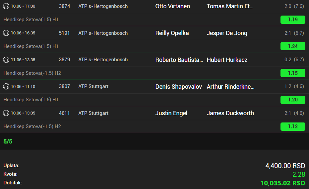Click tennis ball icon for Justin Engel match
309x189 pixels.
[x=6, y=113]
